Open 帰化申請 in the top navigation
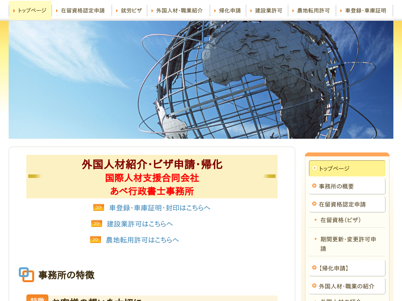 point(228,11)
